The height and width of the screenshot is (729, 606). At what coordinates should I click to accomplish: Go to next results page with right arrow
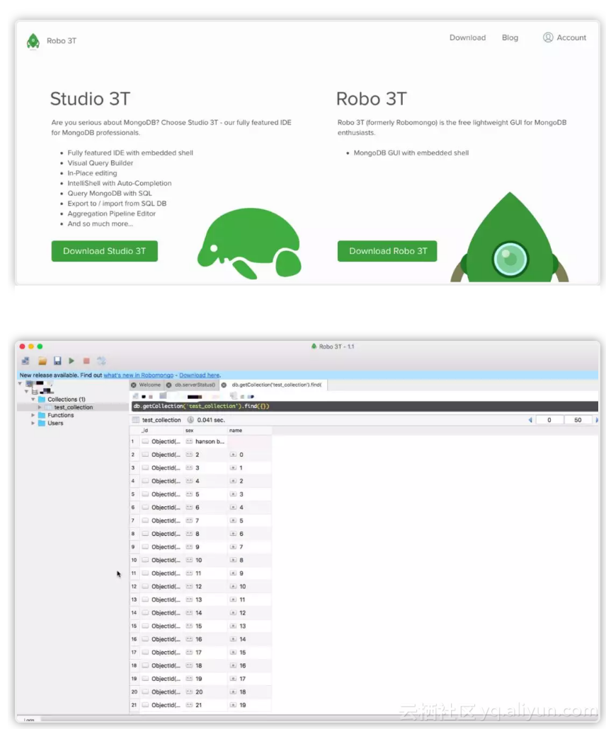coord(597,420)
